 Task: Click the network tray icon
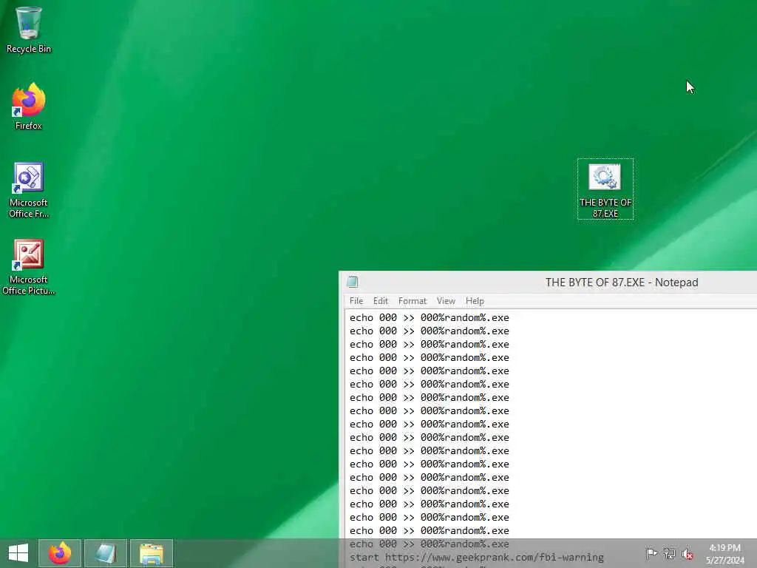pos(669,553)
